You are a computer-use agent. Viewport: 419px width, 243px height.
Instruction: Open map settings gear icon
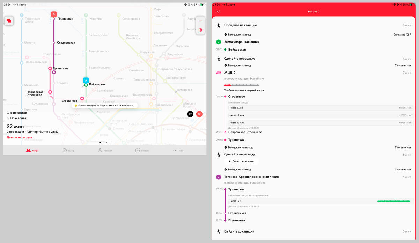(x=200, y=30)
